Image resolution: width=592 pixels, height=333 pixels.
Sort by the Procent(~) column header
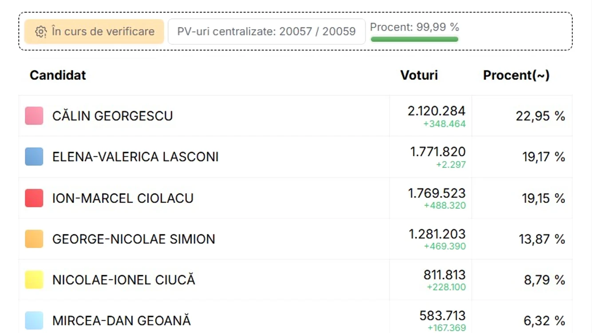[x=516, y=75]
